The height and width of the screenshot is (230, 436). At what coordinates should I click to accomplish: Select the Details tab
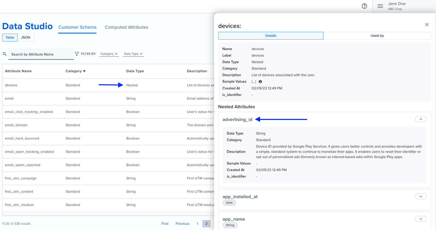pos(271,36)
